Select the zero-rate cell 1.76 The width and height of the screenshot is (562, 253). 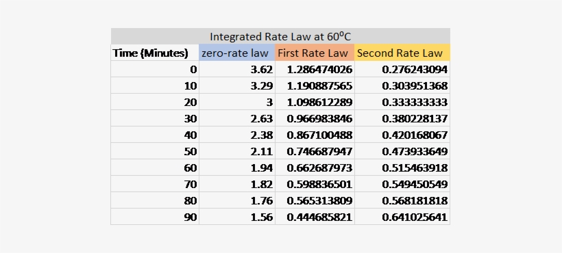[x=237, y=201]
